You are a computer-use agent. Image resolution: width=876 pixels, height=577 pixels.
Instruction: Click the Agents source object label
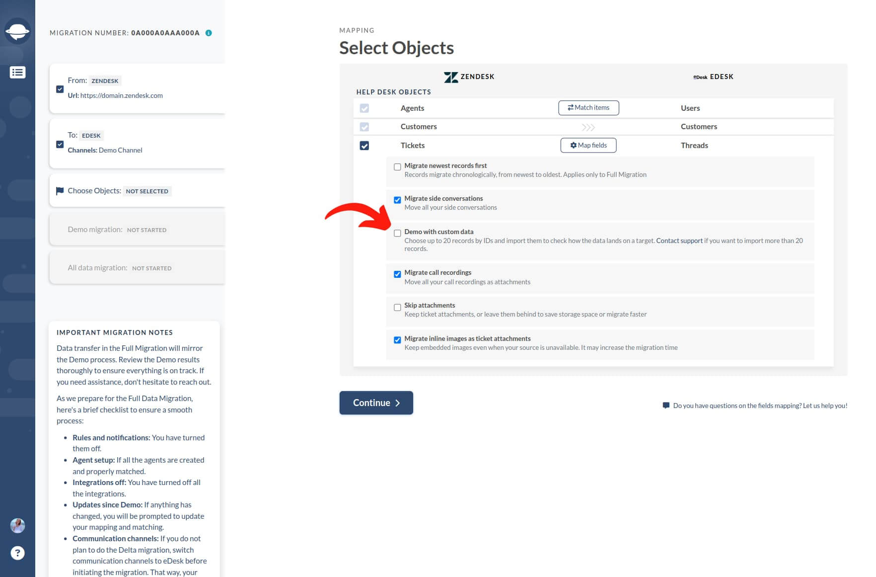click(x=412, y=108)
